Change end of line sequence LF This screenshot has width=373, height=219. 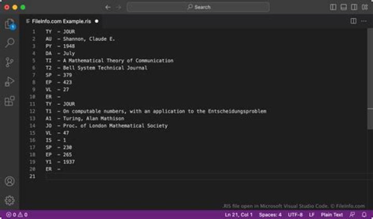(x=312, y=215)
